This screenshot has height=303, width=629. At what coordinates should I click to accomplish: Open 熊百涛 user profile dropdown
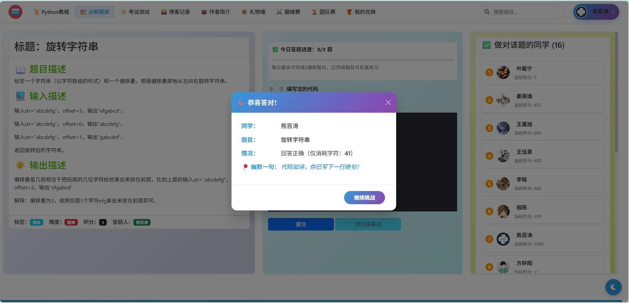click(596, 12)
